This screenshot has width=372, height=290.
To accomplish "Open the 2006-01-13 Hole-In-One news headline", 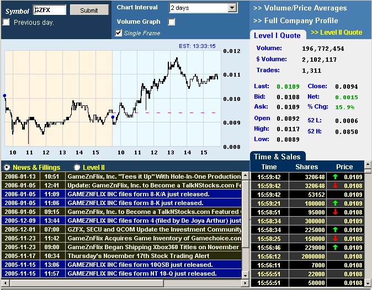I will (154, 176).
